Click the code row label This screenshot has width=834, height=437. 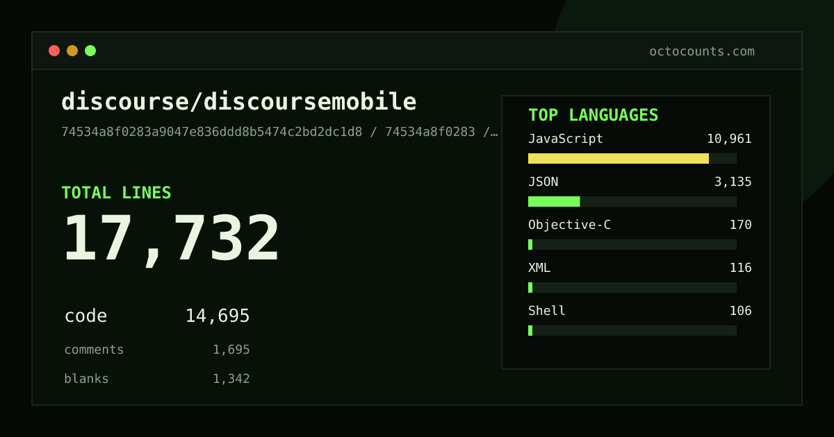click(85, 316)
